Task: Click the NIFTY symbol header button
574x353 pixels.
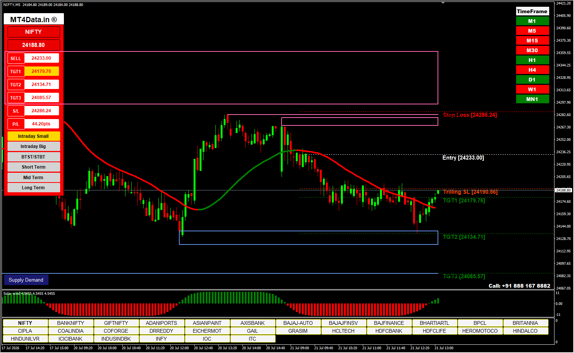Action: click(33, 32)
